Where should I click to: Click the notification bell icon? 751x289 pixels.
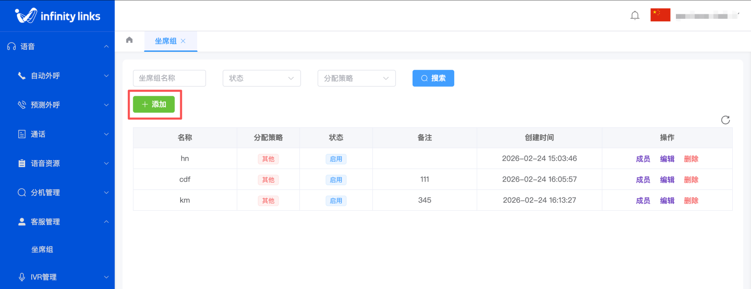click(635, 16)
